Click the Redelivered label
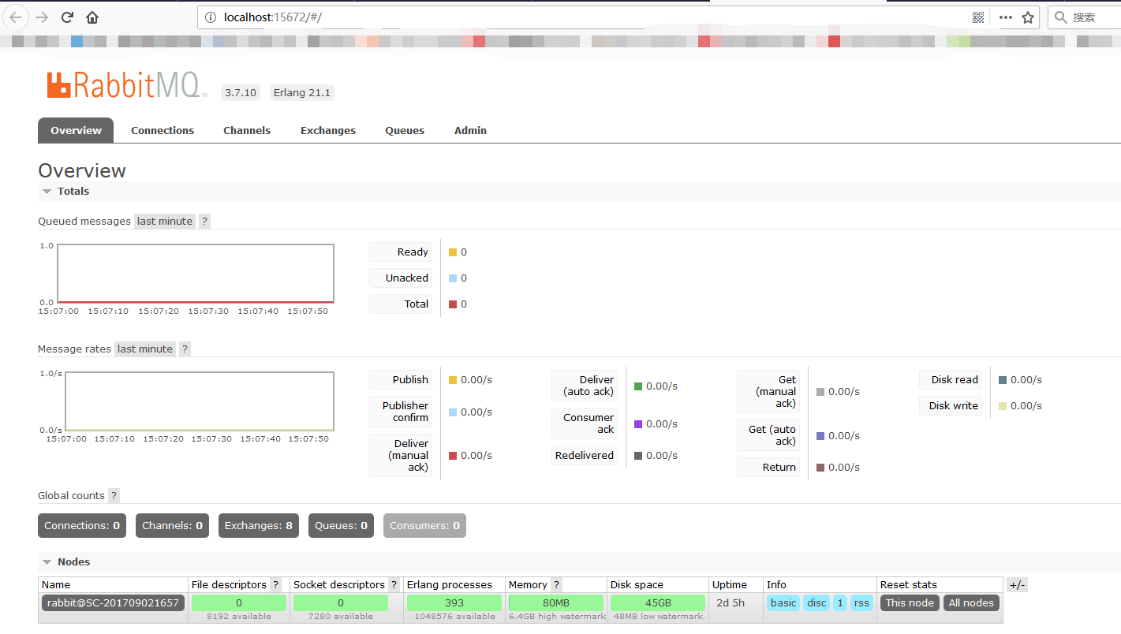 coord(585,456)
